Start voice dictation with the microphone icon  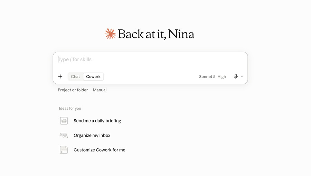[236, 77]
